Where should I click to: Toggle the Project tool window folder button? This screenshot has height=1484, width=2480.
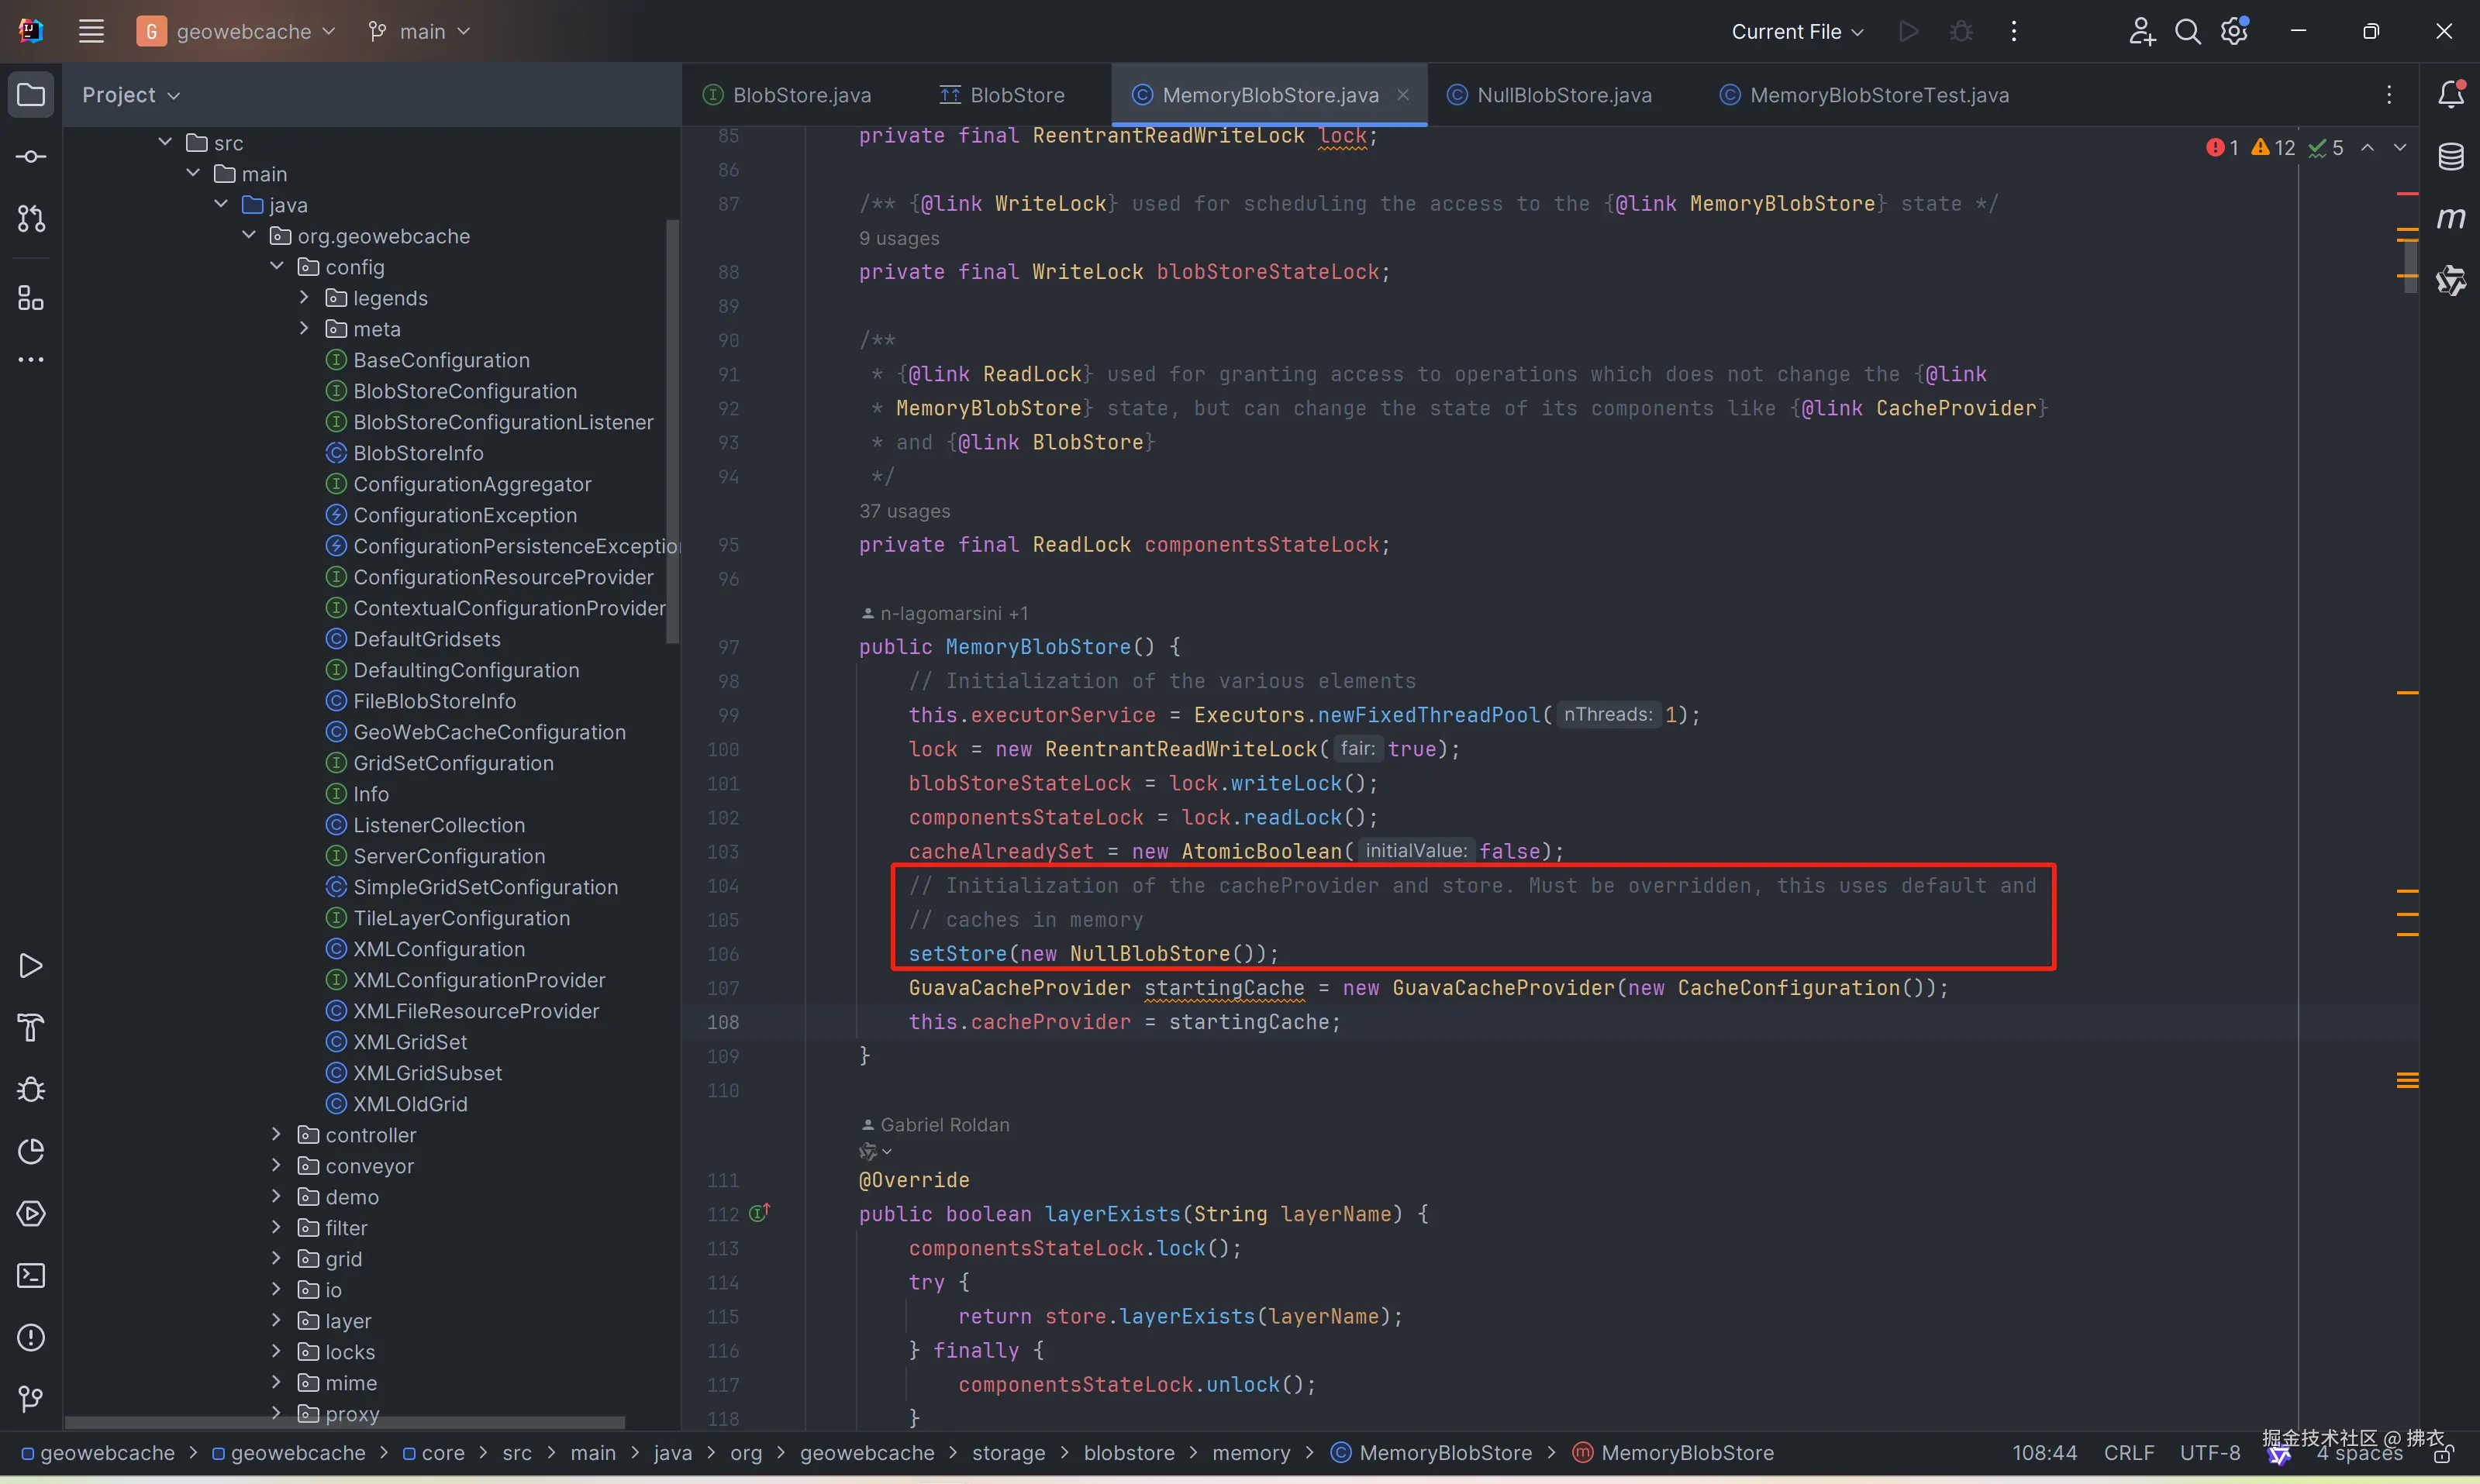(x=31, y=95)
